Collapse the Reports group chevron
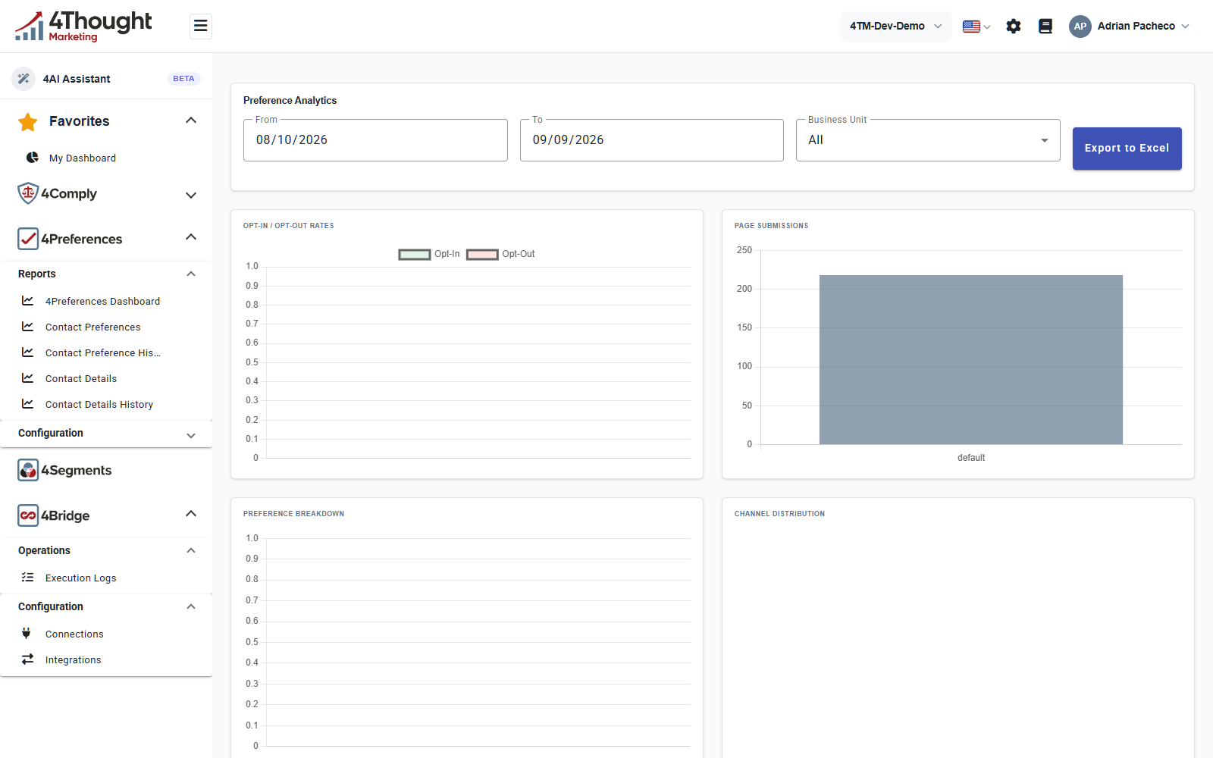1213x758 pixels. pyautogui.click(x=191, y=274)
